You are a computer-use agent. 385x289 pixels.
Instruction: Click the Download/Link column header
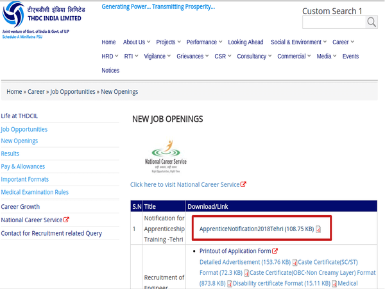point(282,206)
